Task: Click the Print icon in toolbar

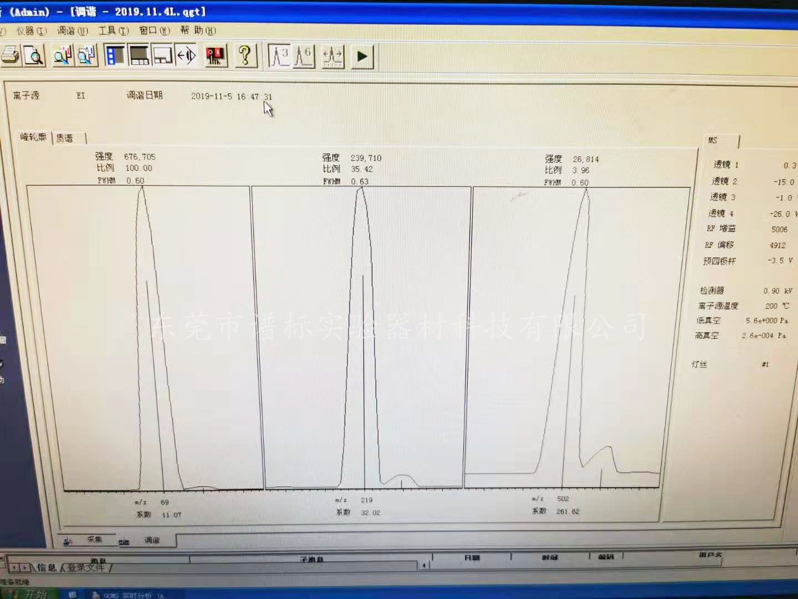Action: [x=10, y=55]
